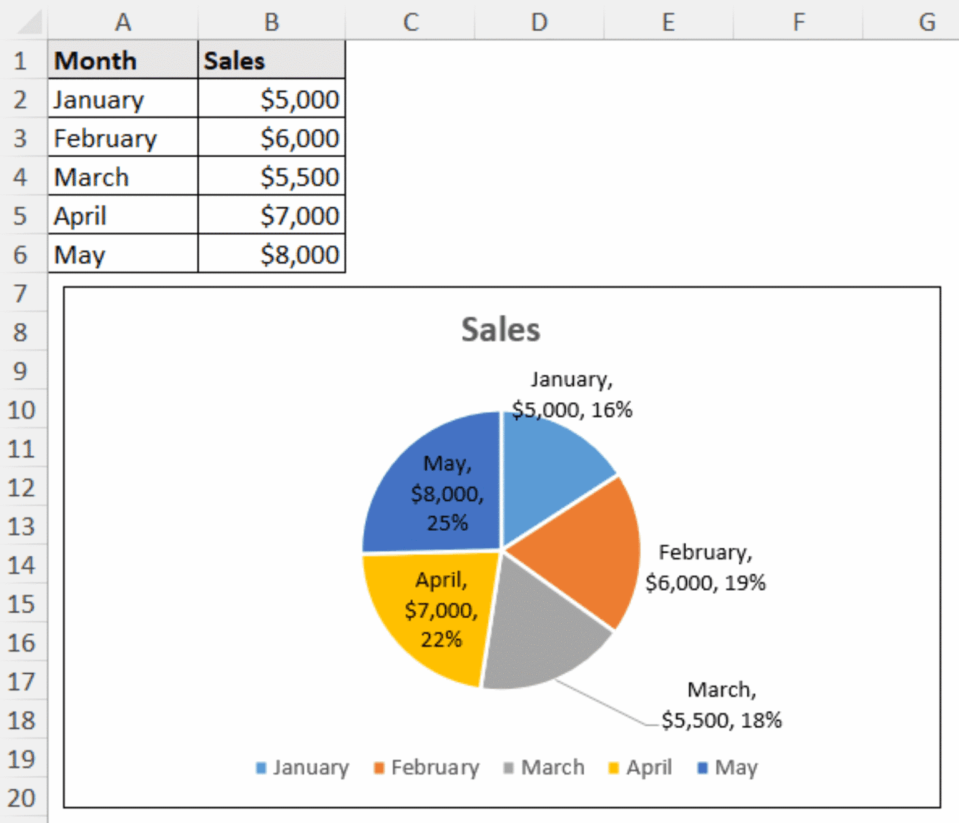Image resolution: width=959 pixels, height=823 pixels.
Task: Select row 5 header
Action: 23,215
